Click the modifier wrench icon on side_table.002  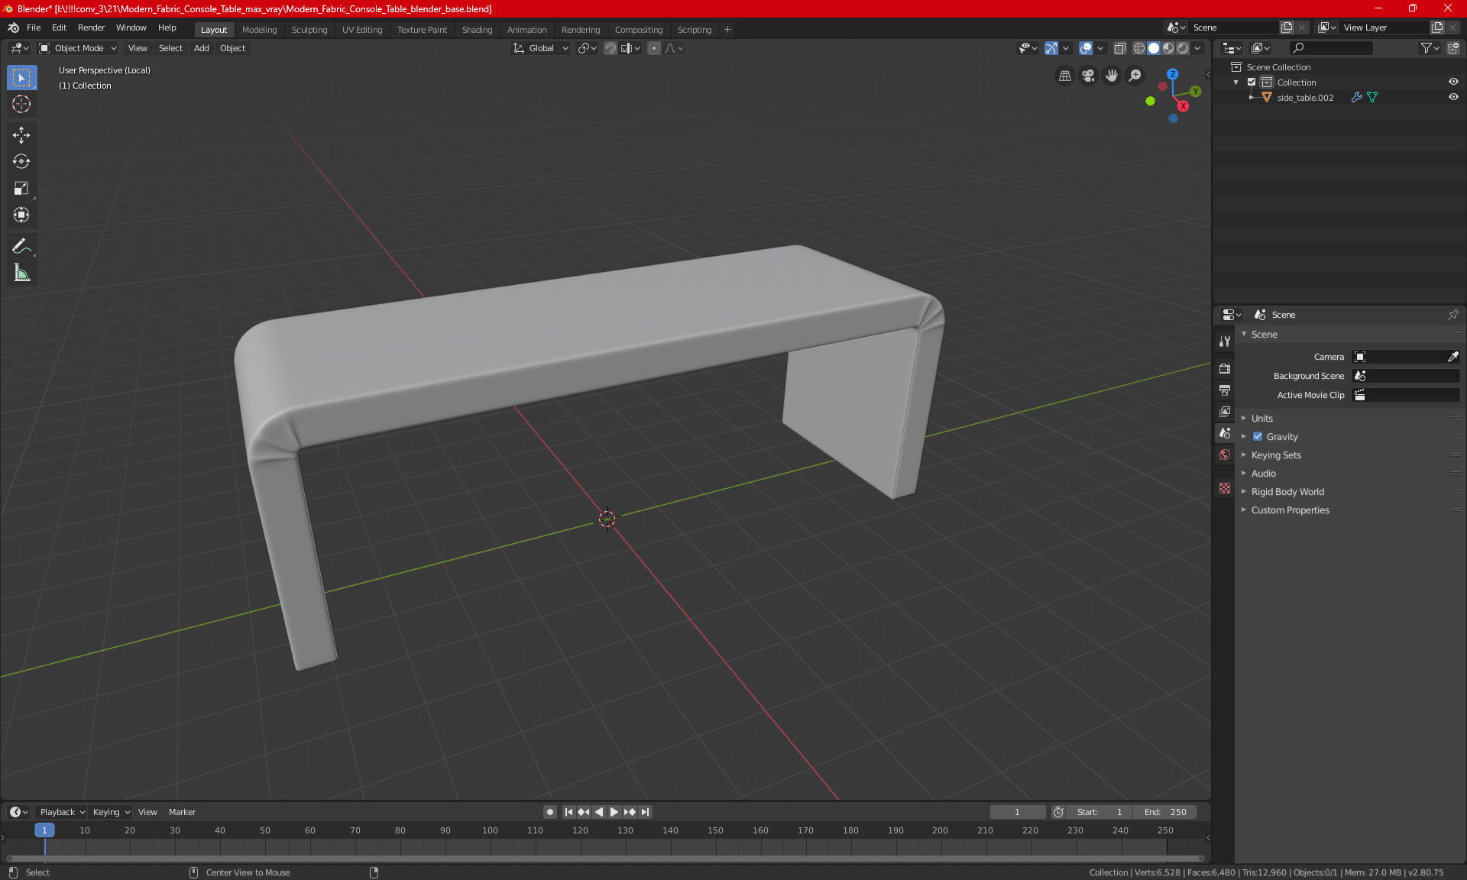point(1356,98)
